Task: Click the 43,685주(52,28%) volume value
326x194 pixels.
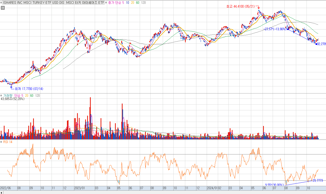Action: (x=13, y=99)
